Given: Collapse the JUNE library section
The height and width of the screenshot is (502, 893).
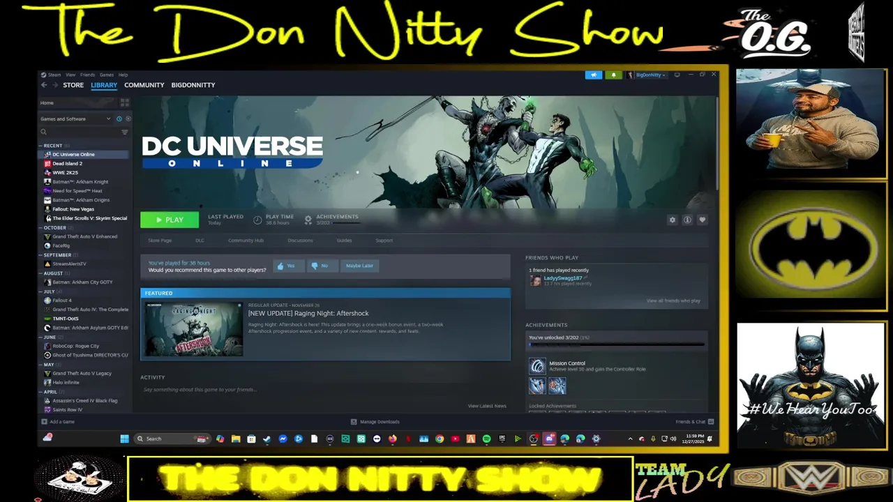Looking at the screenshot, I should tap(40, 337).
